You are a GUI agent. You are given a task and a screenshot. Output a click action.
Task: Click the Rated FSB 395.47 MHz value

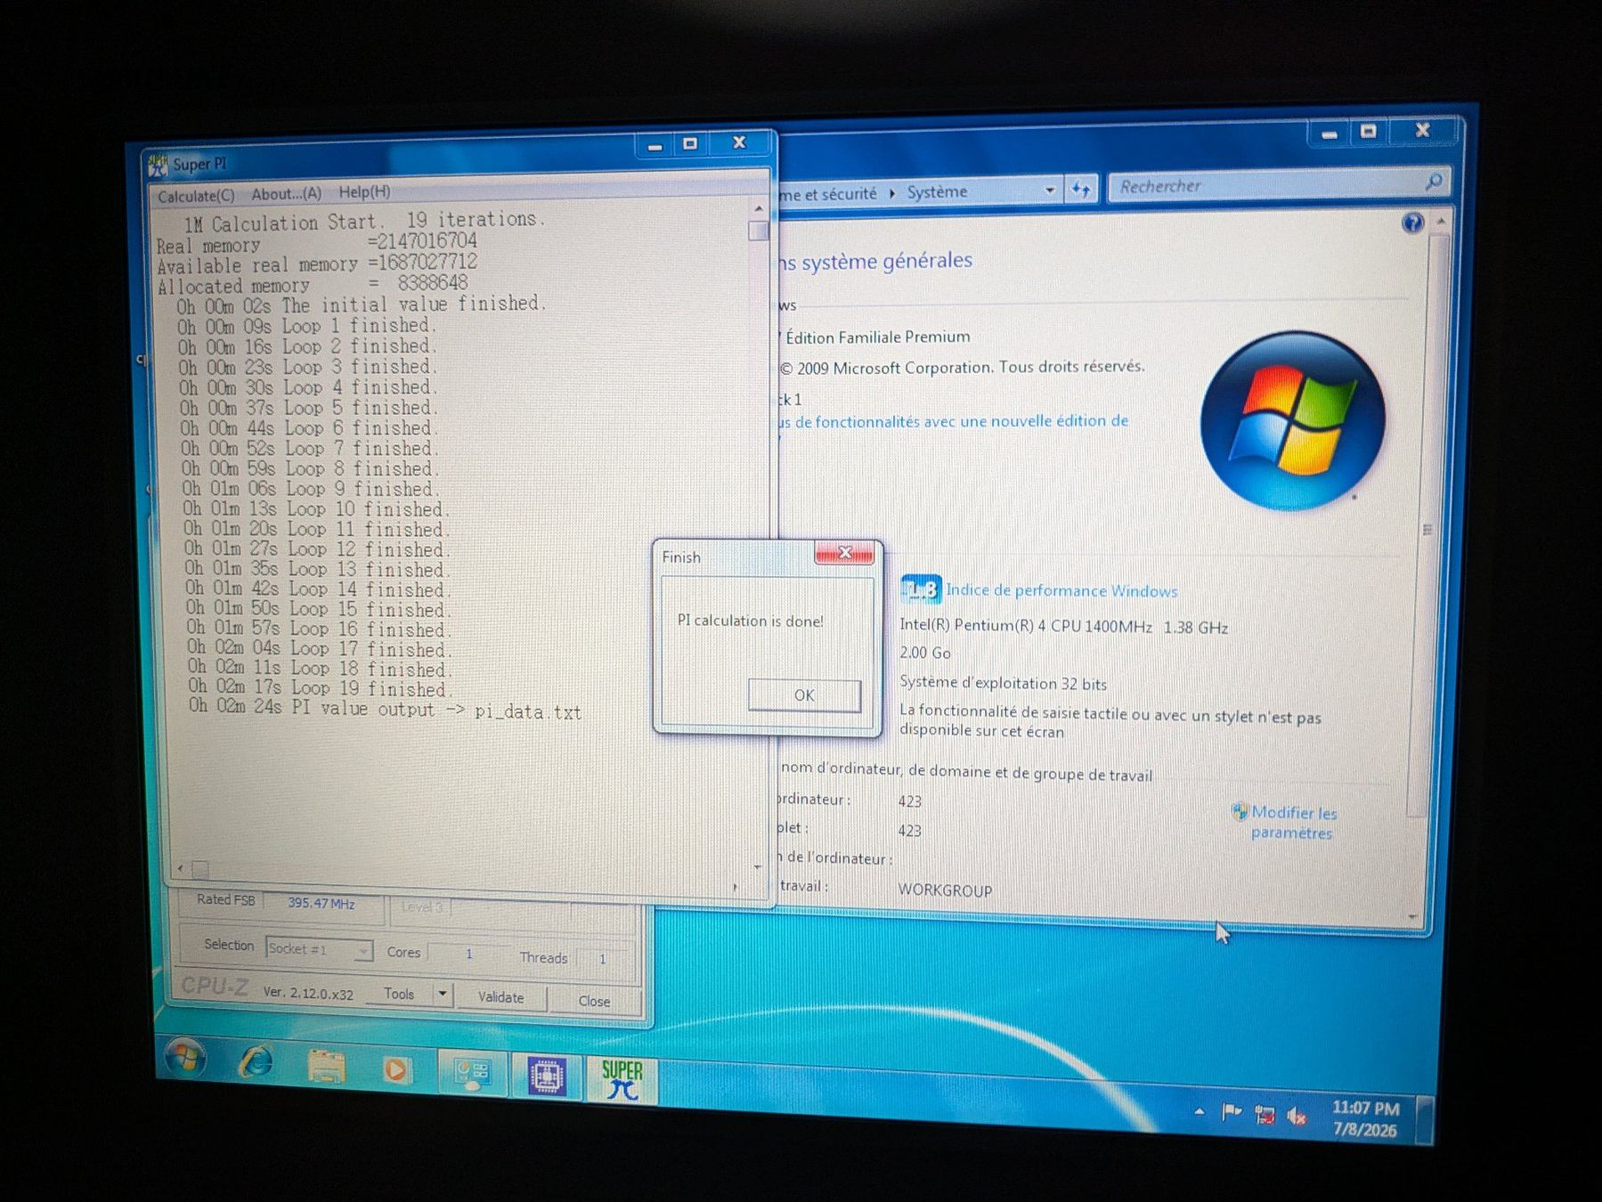tap(321, 904)
